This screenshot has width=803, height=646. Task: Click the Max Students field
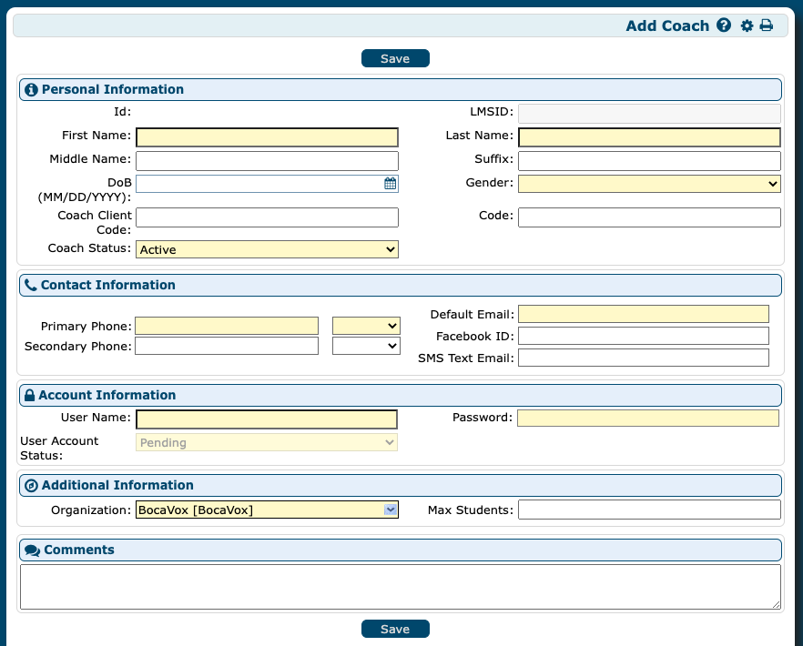pyautogui.click(x=648, y=509)
